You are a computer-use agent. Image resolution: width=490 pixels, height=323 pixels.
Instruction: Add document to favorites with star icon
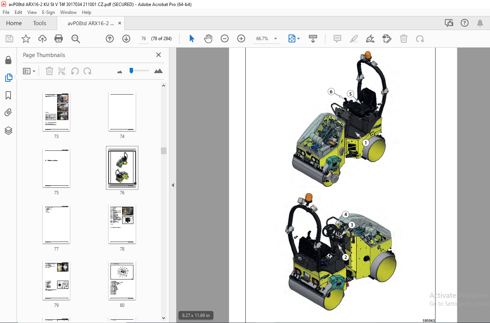26,39
